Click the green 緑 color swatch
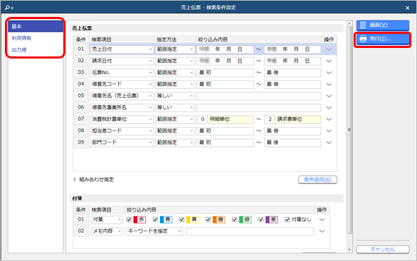 [x=245, y=219]
